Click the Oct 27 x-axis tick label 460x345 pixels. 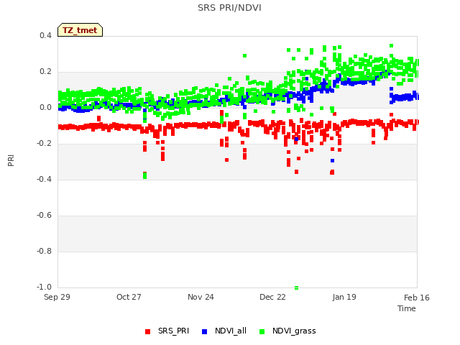[x=129, y=297]
